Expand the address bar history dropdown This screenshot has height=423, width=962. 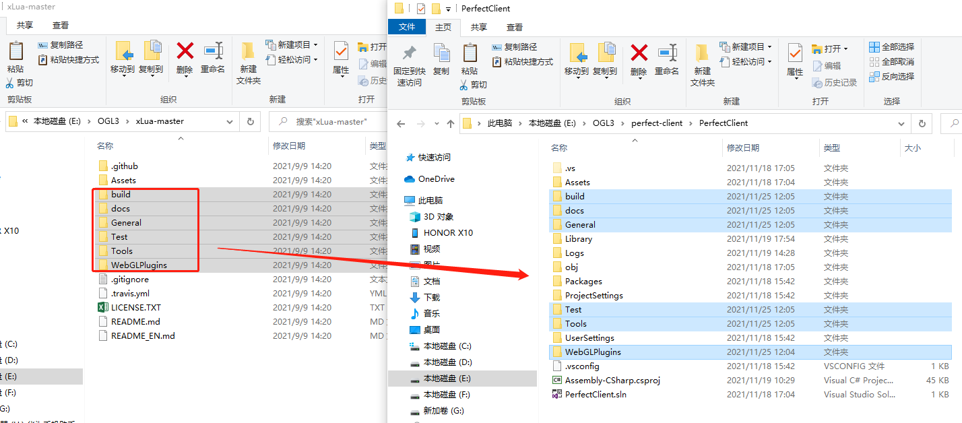(x=903, y=123)
